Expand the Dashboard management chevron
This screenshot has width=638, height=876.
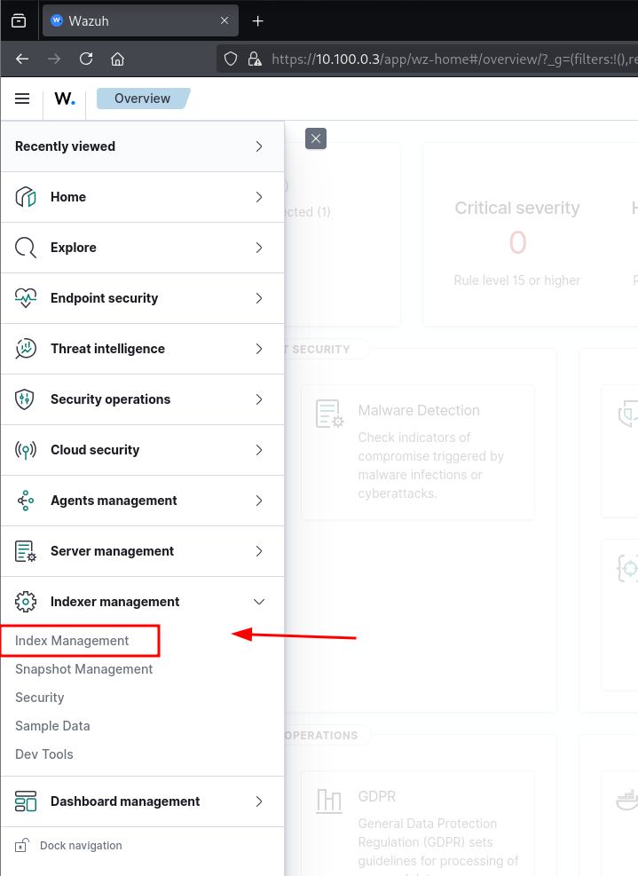click(259, 801)
